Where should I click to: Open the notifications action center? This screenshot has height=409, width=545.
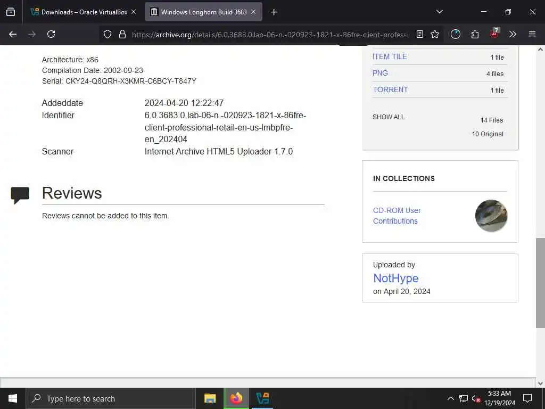point(527,398)
